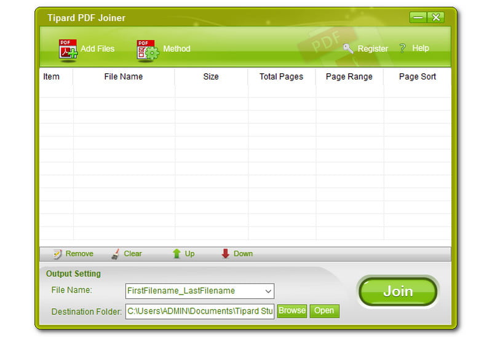The height and width of the screenshot is (337, 492).
Task: Click the green Up arrow icon
Action: 177,253
